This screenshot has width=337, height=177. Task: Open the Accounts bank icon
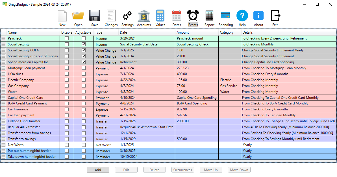coord(144,16)
